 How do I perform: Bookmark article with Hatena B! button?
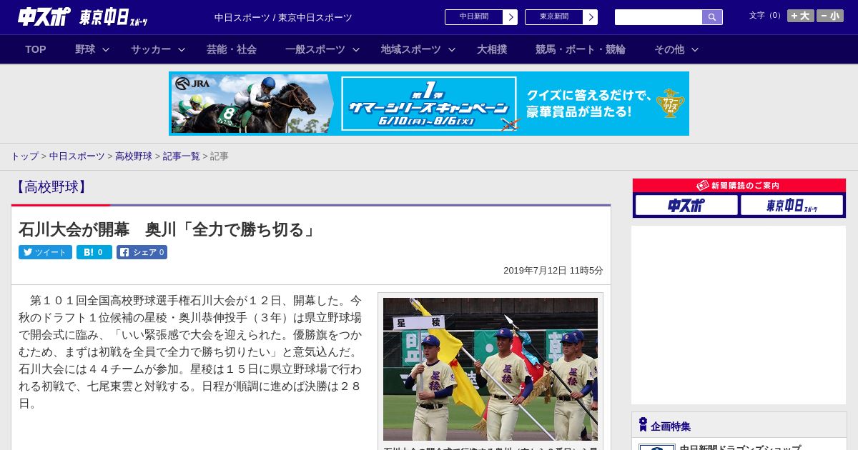[x=94, y=252]
